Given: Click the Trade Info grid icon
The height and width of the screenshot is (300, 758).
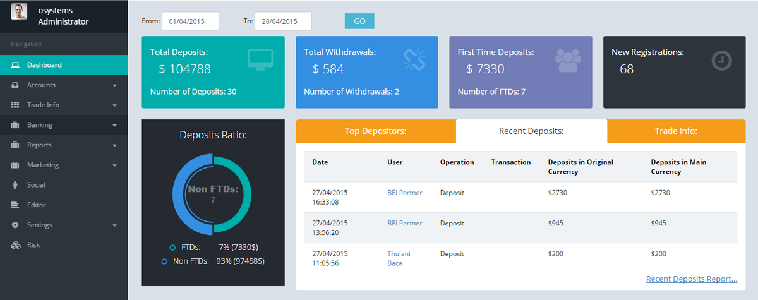Looking at the screenshot, I should pyautogui.click(x=15, y=105).
